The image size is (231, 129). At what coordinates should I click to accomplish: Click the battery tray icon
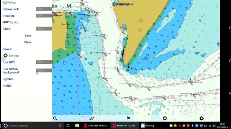pos(205,126)
